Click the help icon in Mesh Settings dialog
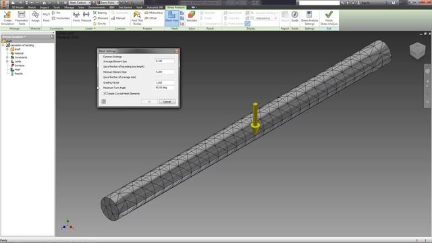The height and width of the screenshot is (243, 432). tap(103, 102)
